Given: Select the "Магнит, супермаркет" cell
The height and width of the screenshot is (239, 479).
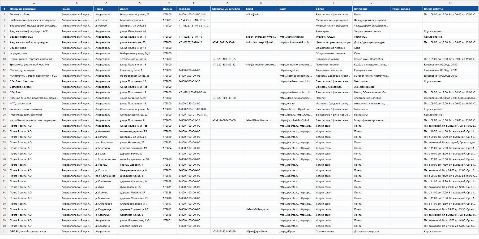Looking at the screenshot, I should [34, 70].
